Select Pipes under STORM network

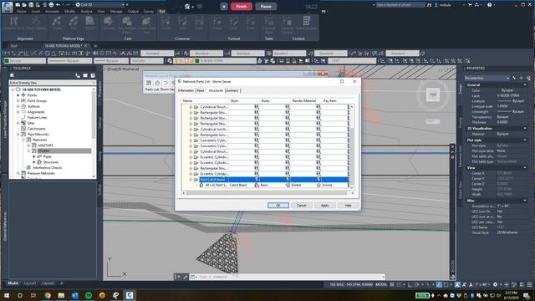47,156
